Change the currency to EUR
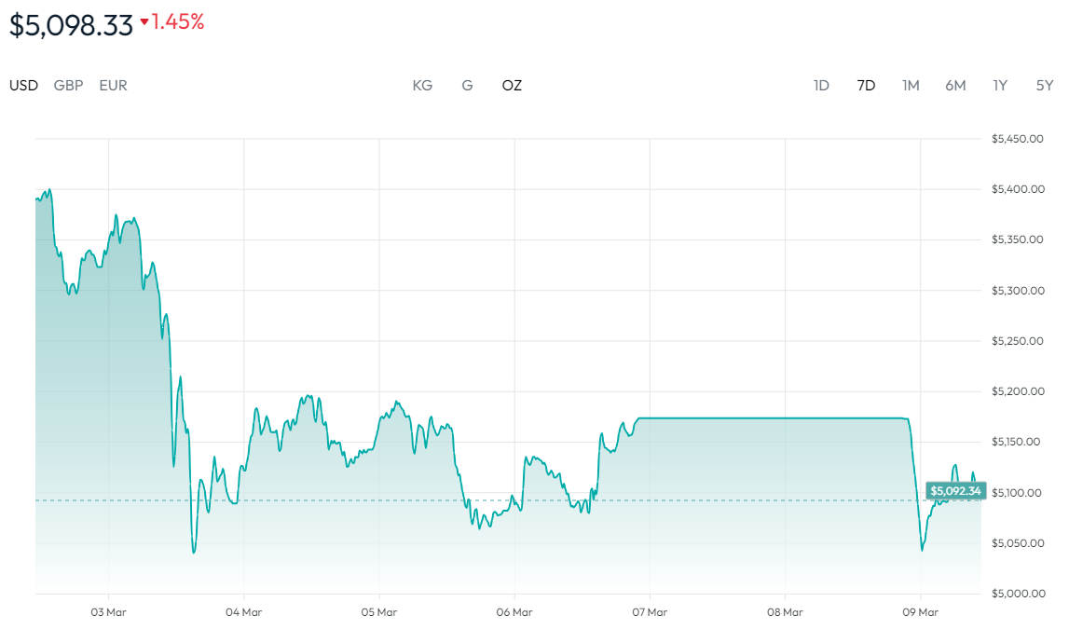The width and height of the screenshot is (1069, 629). (113, 86)
